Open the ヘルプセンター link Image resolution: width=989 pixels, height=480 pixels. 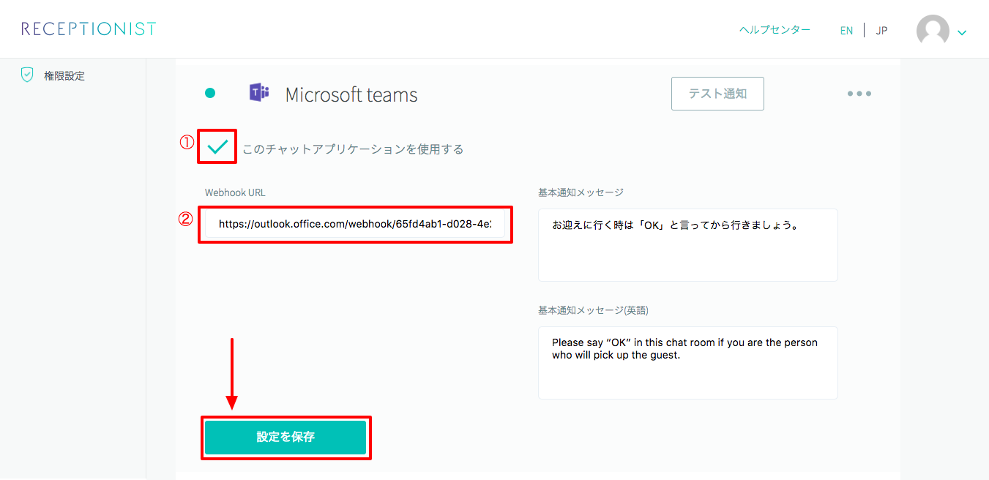[775, 30]
